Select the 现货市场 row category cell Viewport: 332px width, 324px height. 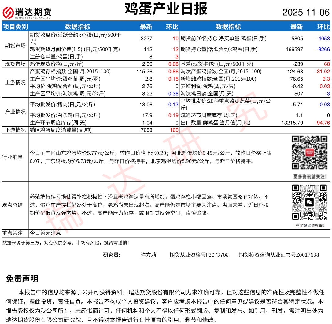pos(15,64)
